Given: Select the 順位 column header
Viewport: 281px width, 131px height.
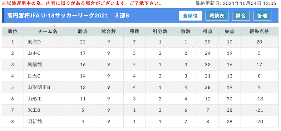Looking at the screenshot, I should pyautogui.click(x=13, y=32).
